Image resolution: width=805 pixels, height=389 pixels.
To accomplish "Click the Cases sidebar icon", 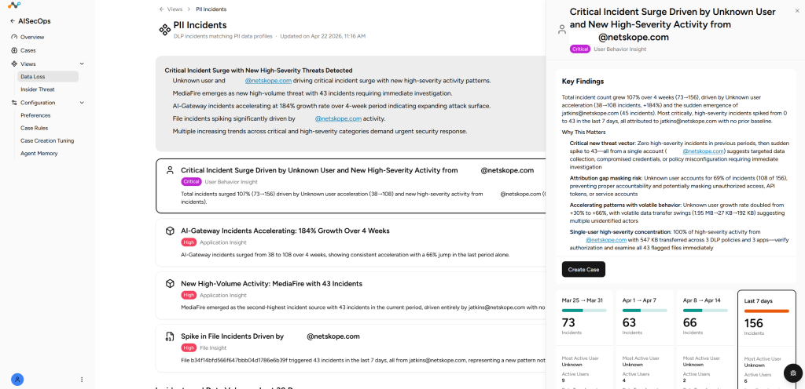I will (x=14, y=50).
